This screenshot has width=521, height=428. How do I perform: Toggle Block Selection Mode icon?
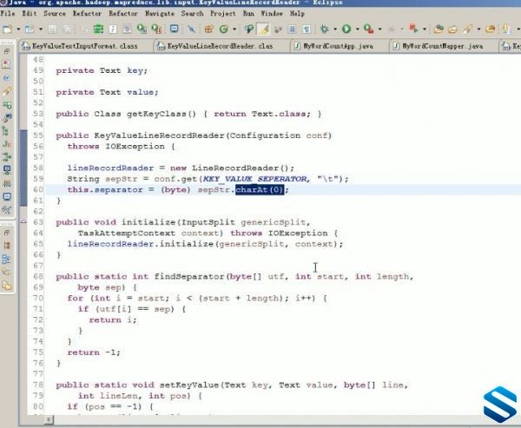click(x=292, y=30)
